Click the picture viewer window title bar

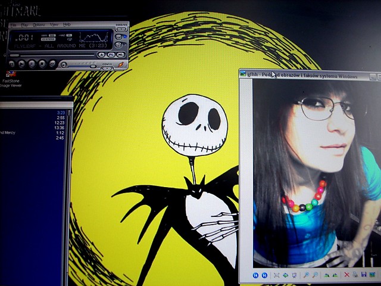coord(310,75)
